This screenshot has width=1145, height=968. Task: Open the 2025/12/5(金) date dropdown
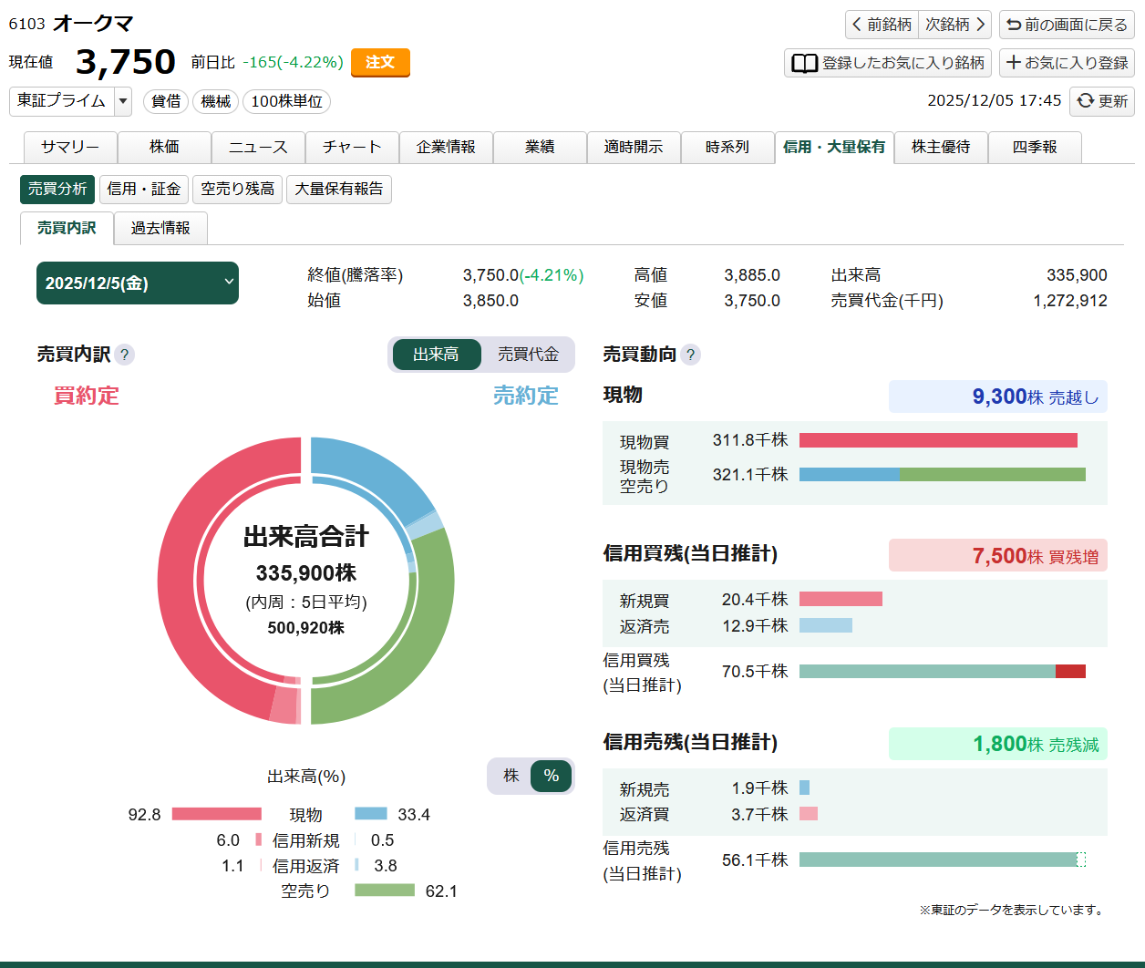pos(138,283)
